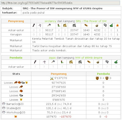Click the defender battering ram icon
The height and width of the screenshot is (120, 122).
point(89,62)
